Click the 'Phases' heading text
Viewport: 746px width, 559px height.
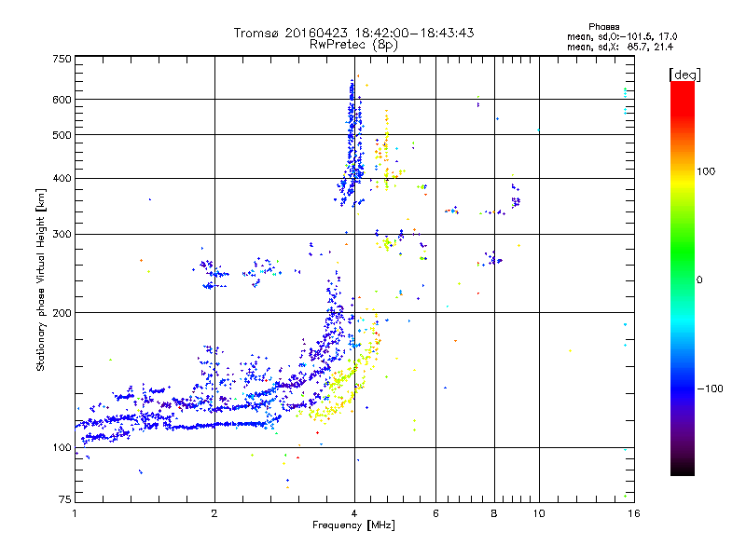pos(603,27)
